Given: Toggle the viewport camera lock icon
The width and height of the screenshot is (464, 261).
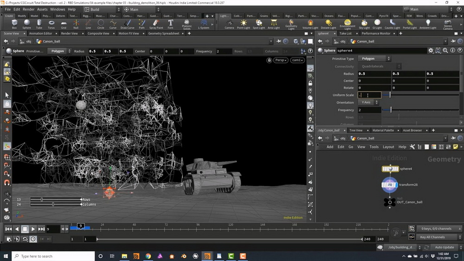Looking at the screenshot, I should pos(269,60).
